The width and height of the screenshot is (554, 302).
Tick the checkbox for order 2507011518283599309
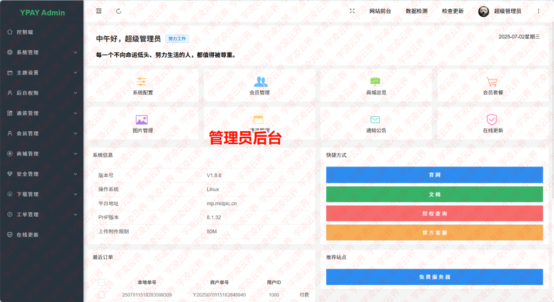(102, 294)
